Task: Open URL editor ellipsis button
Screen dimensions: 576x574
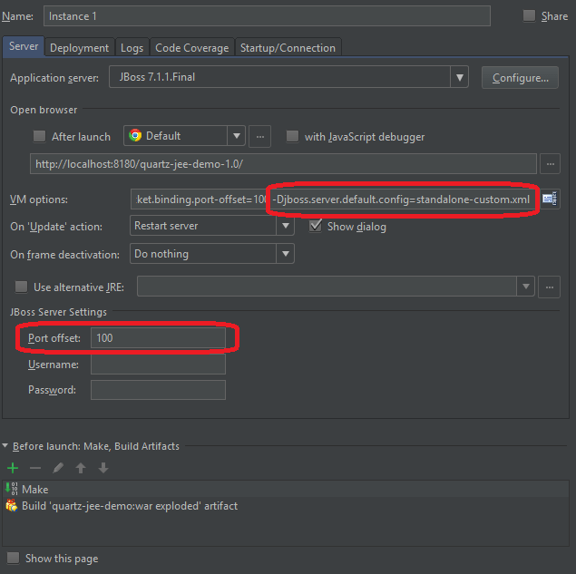Action: click(550, 164)
